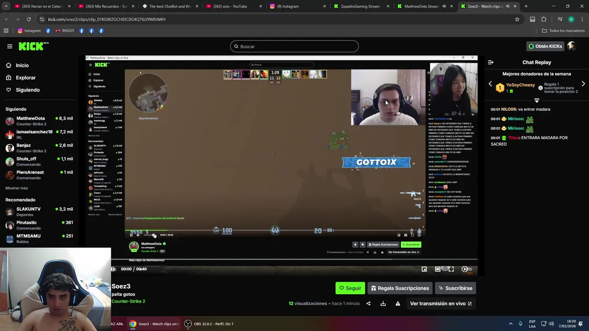Switch to Nectar en el Cielo tab

pyautogui.click(x=42, y=6)
